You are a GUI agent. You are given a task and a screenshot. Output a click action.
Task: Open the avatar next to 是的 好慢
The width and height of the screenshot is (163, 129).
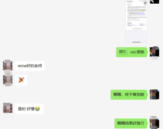tap(8, 108)
